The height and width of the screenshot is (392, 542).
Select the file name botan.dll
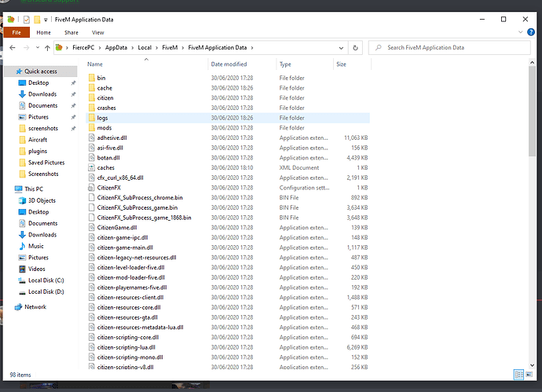108,158
